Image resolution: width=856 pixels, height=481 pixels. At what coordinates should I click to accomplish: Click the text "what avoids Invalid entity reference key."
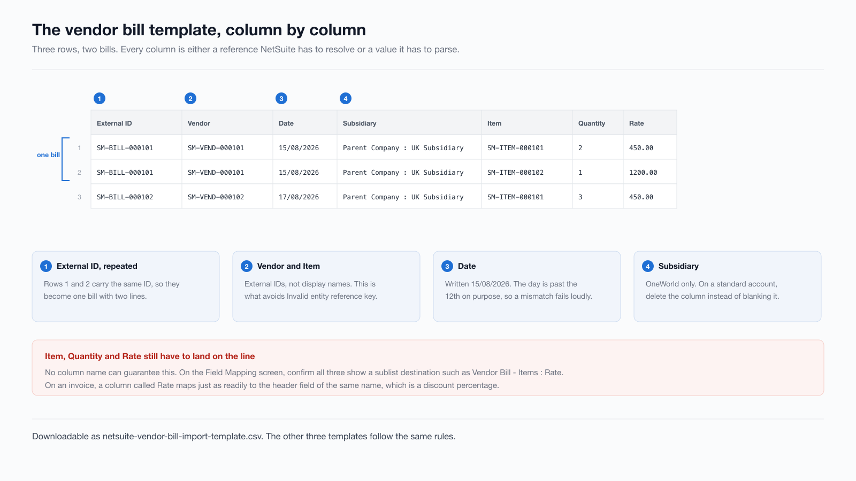(x=311, y=297)
